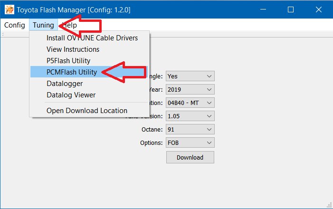Open the Config menu
The height and width of the screenshot is (209, 333).
[x=14, y=25]
